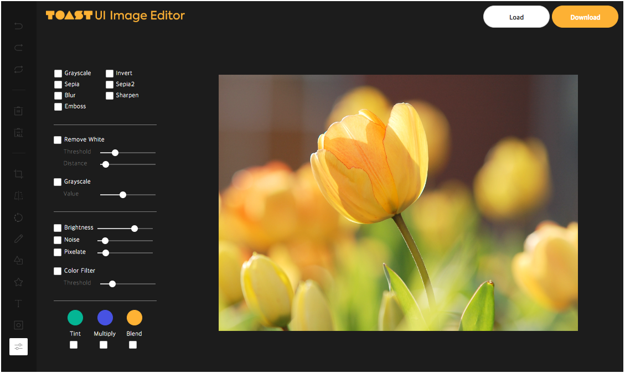Screen dimensions: 625x373
Task: Click the Download button
Action: (585, 17)
